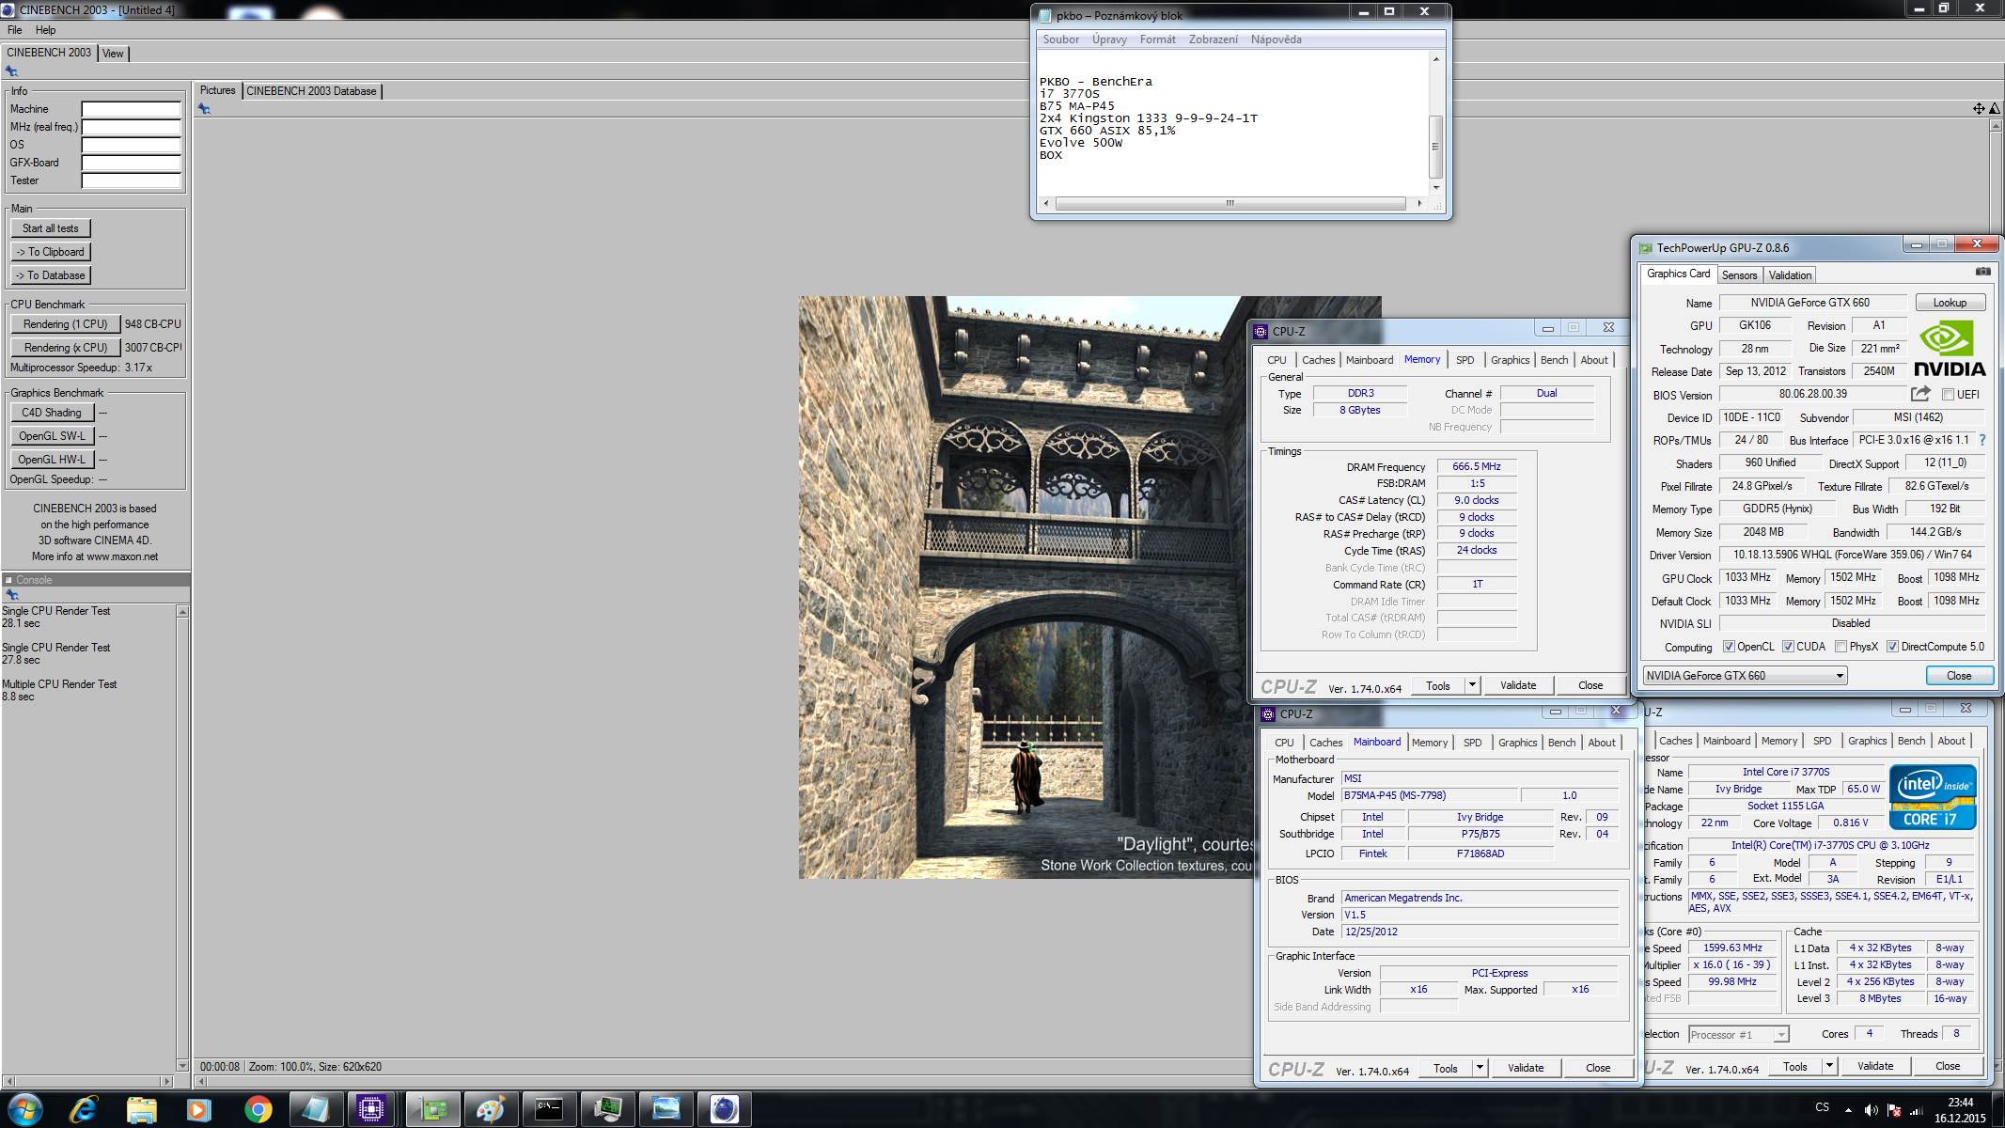Click the GPU-Z screenshot camera icon
This screenshot has height=1128, width=2005.
click(1982, 272)
